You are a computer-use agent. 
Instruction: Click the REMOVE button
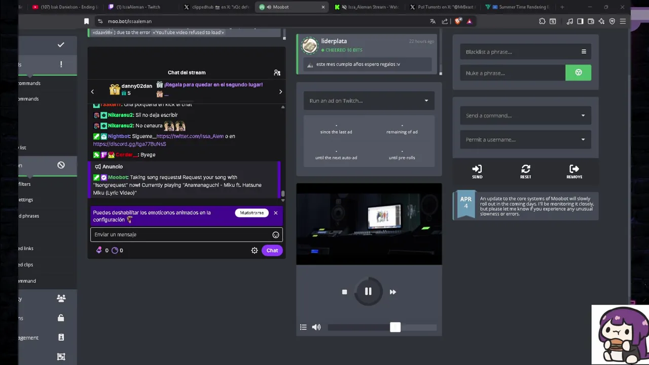pos(574,171)
